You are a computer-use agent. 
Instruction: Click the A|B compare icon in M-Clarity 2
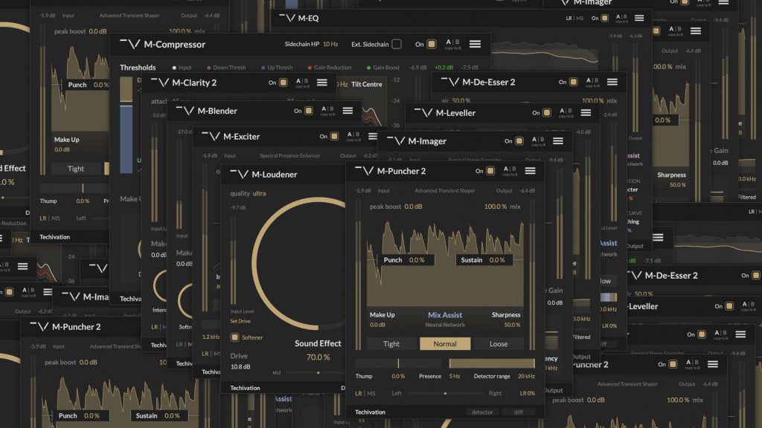(300, 82)
